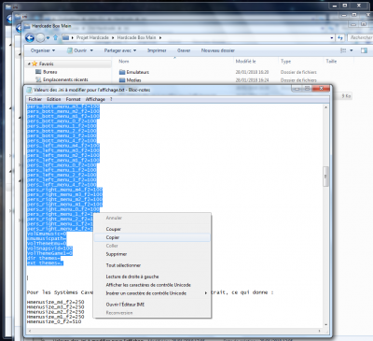Click the Hardcade Box Main breadcrumb
Image resolution: width=373 pixels, height=341 pixels.
[136, 37]
